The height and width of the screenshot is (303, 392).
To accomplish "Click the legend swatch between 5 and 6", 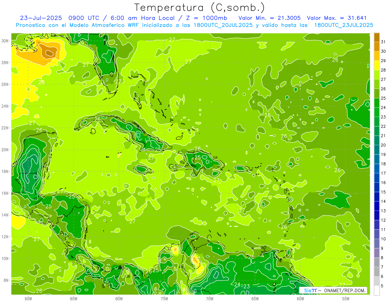I will click(377, 281).
